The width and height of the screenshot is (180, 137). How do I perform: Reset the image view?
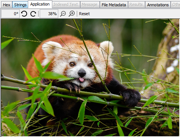click(84, 14)
